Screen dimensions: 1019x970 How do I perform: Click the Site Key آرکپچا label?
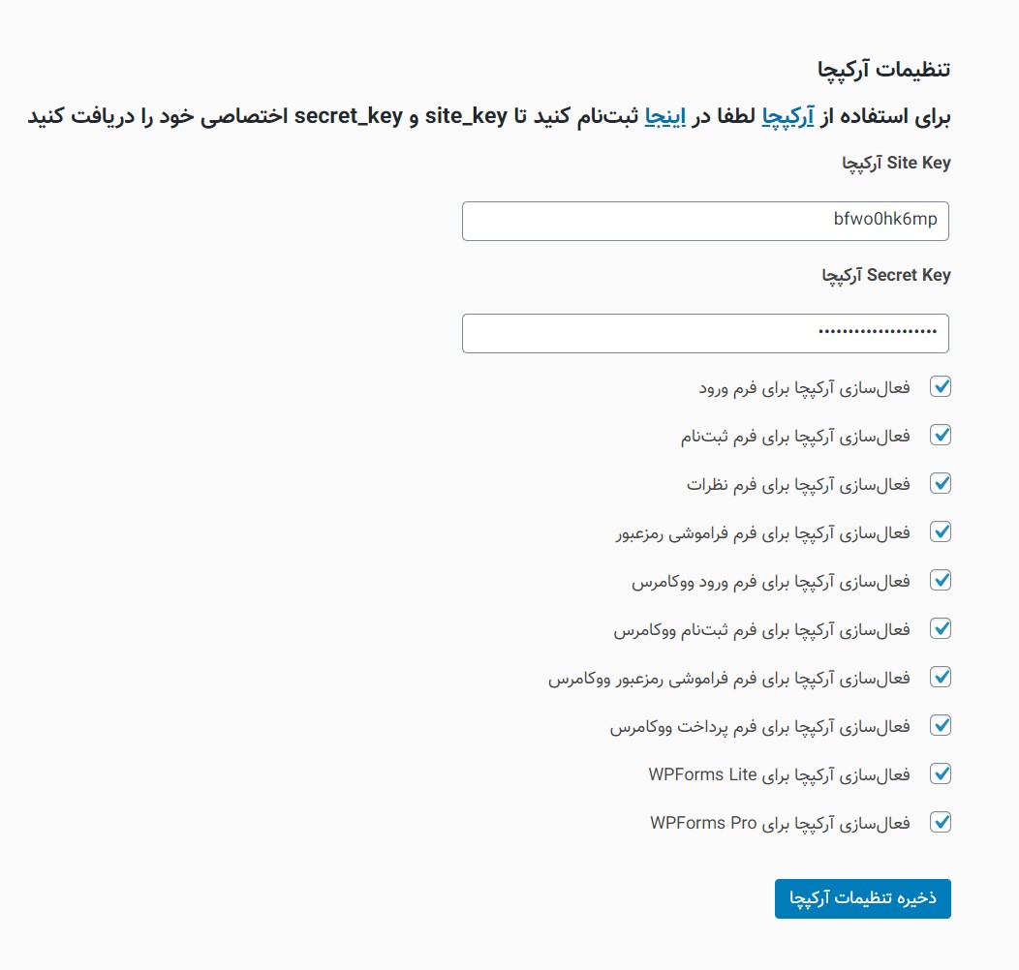pos(897,163)
